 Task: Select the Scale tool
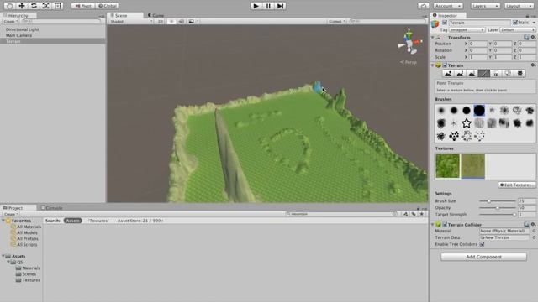45,6
